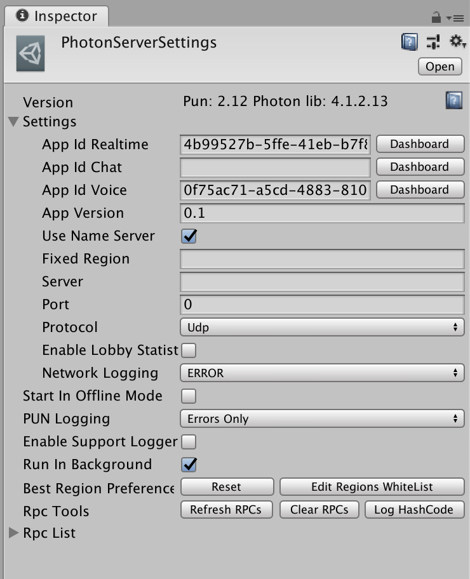
Task: Select the Inspector tab
Action: point(57,17)
